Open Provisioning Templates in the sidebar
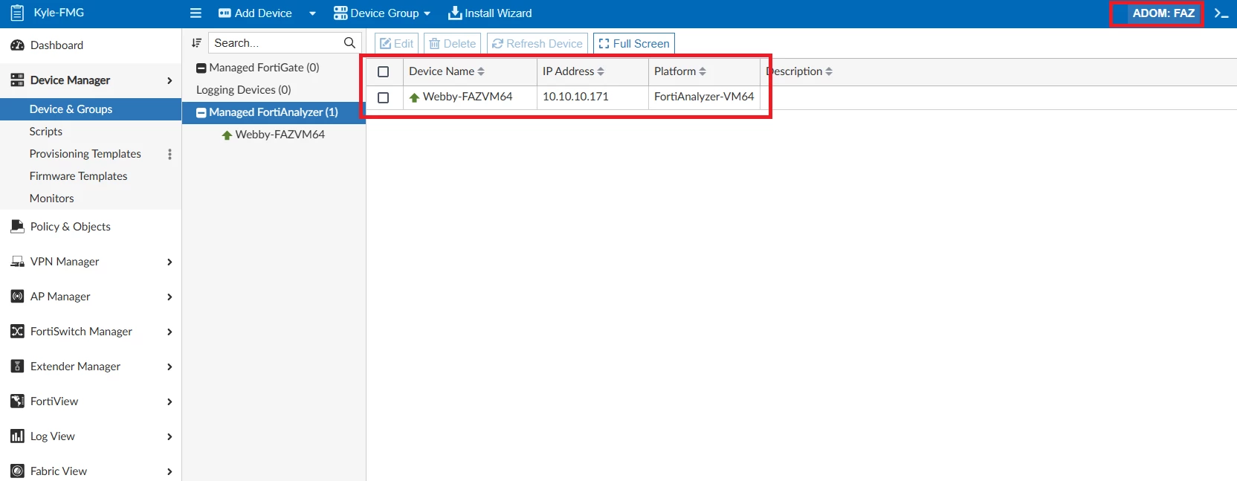 click(x=85, y=154)
